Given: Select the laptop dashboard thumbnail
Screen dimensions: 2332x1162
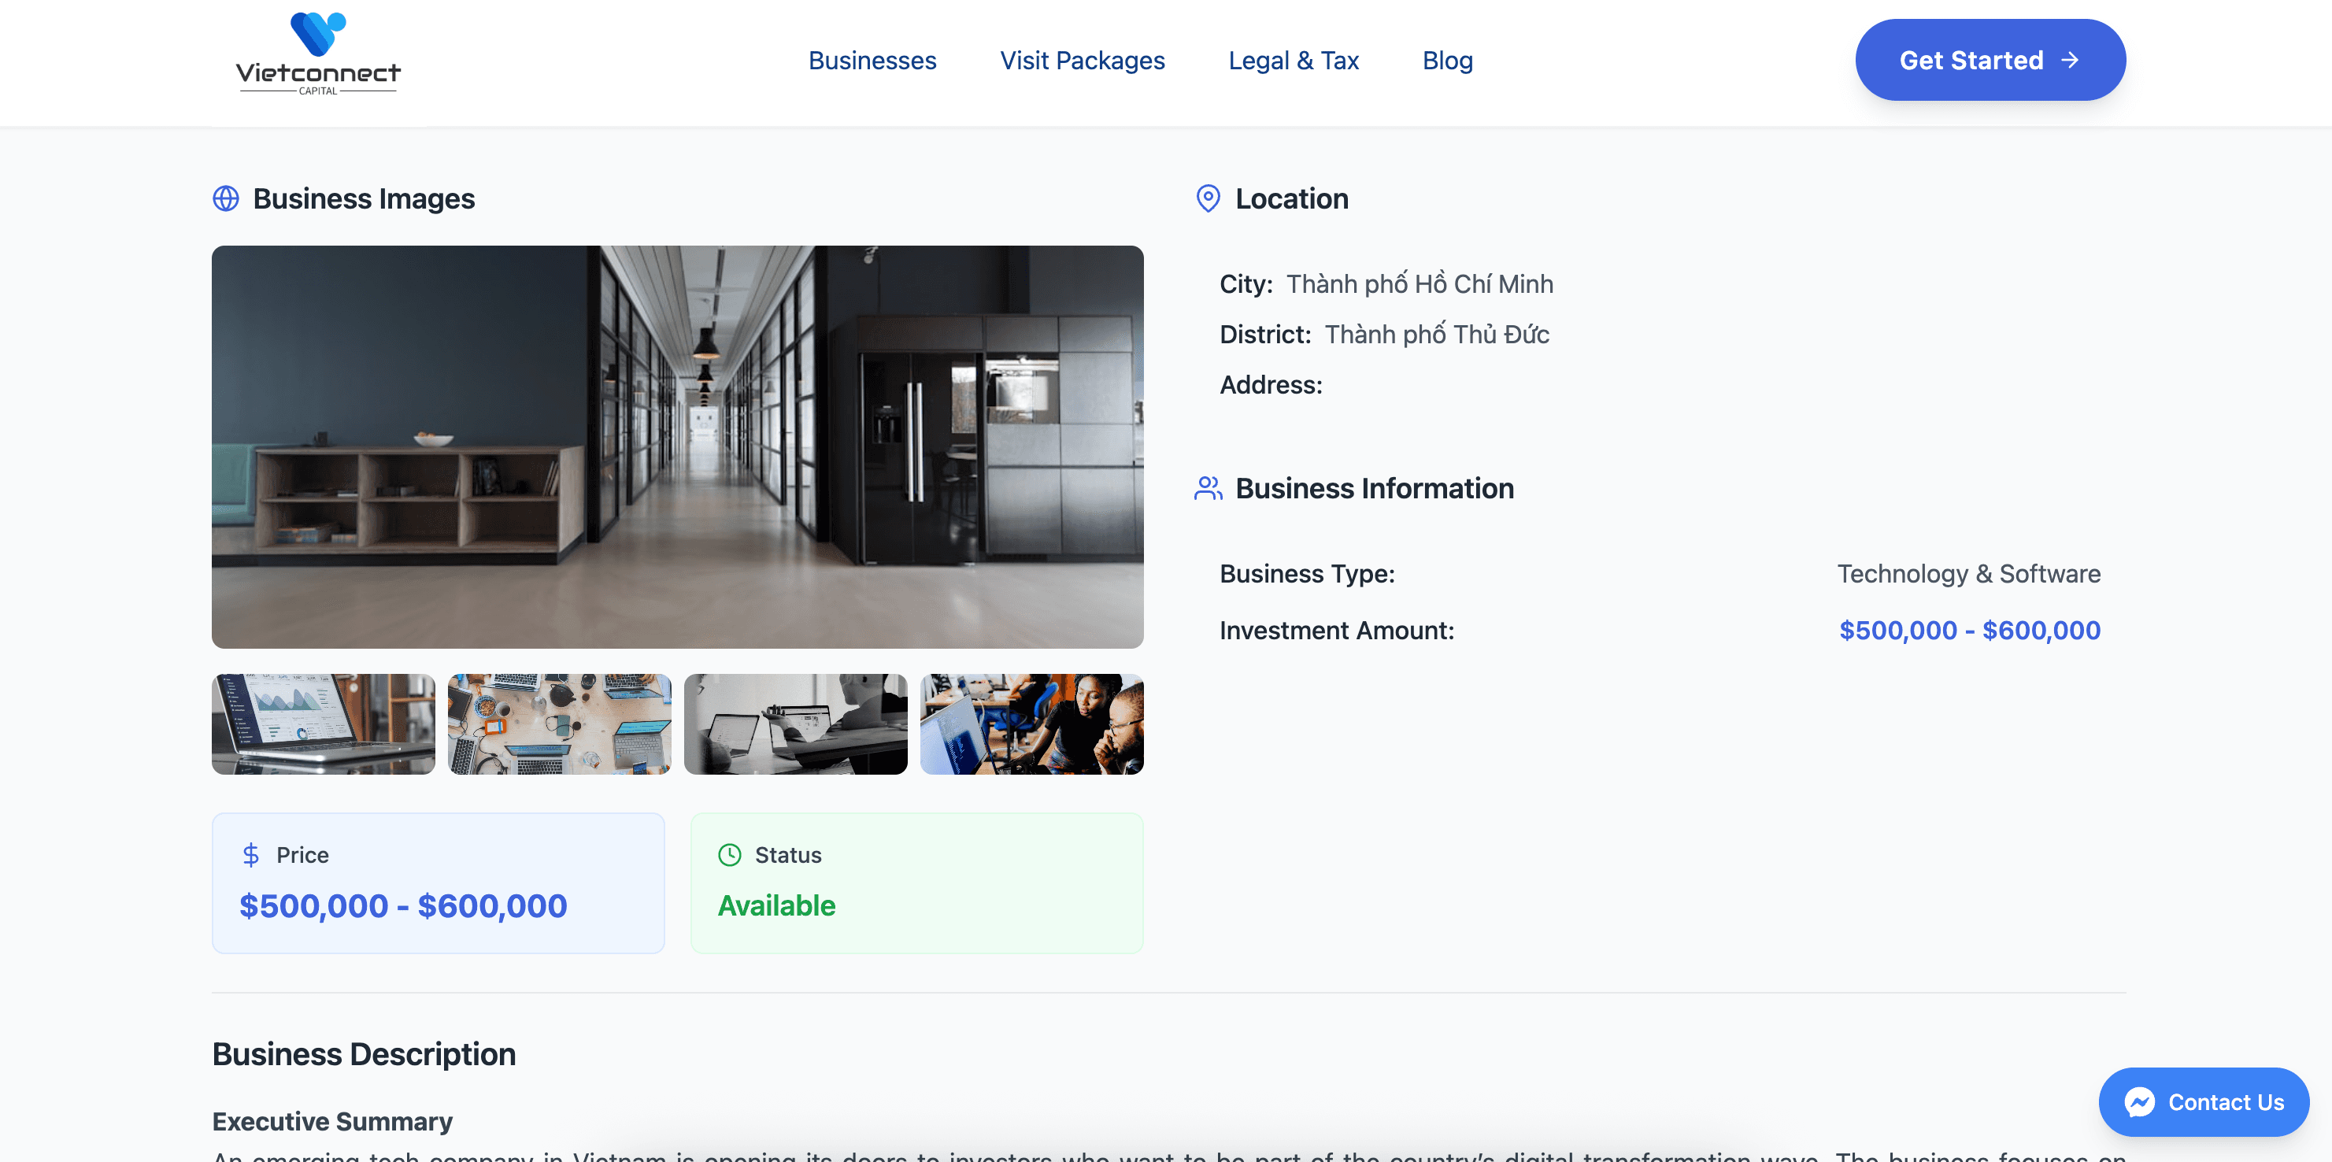Looking at the screenshot, I should (323, 724).
